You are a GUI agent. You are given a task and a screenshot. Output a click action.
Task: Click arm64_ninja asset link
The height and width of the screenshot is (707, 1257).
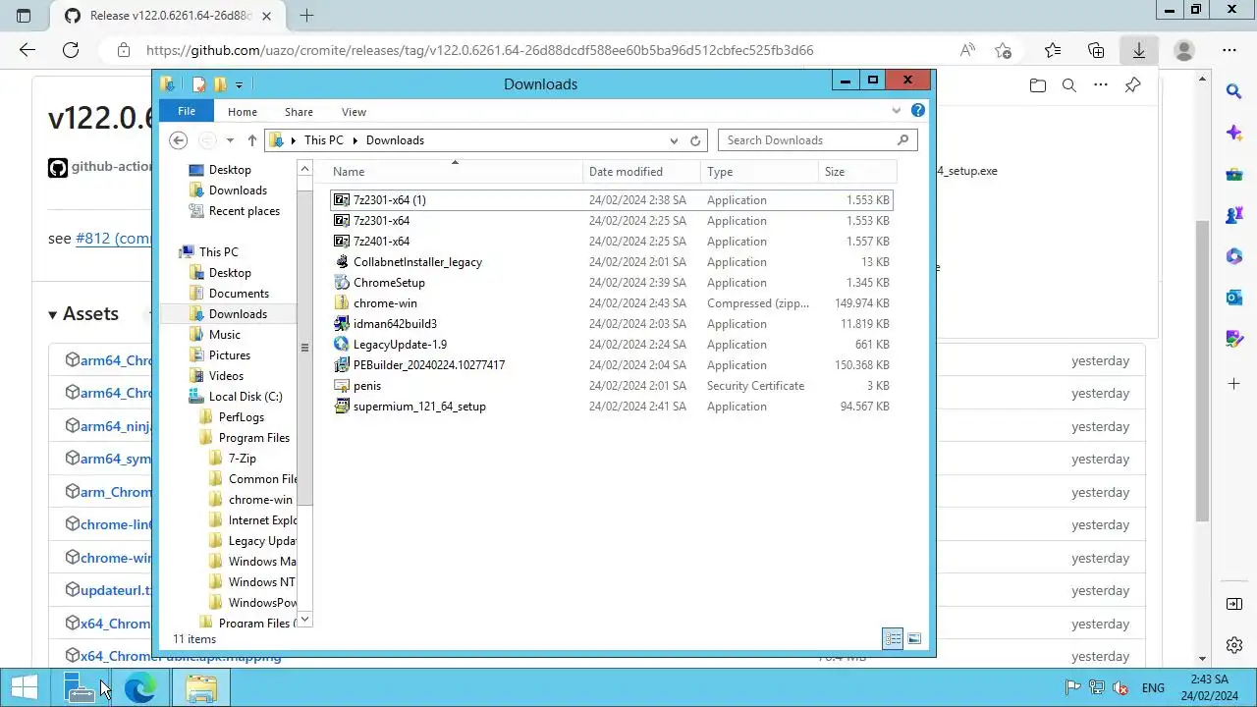pos(115,426)
